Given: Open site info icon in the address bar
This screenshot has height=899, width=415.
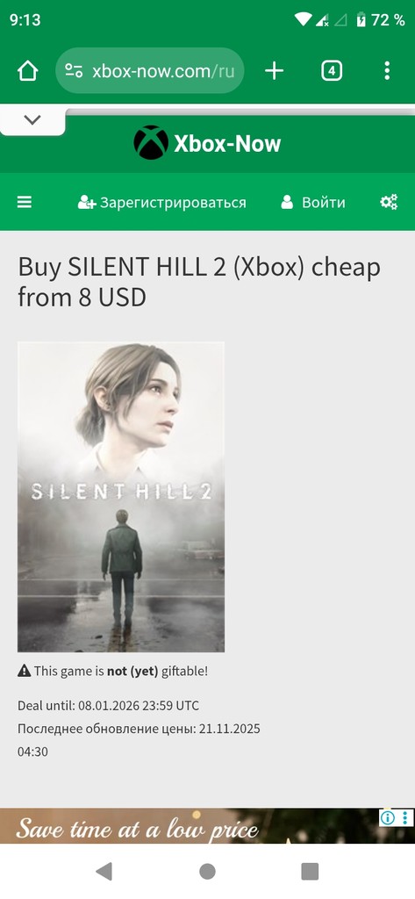Looking at the screenshot, I should (74, 71).
